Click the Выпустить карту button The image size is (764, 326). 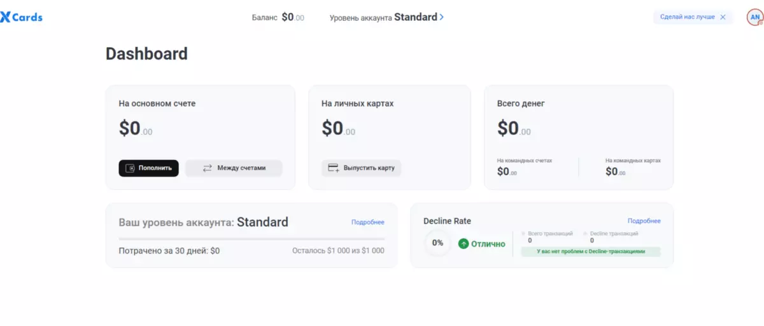pos(361,168)
